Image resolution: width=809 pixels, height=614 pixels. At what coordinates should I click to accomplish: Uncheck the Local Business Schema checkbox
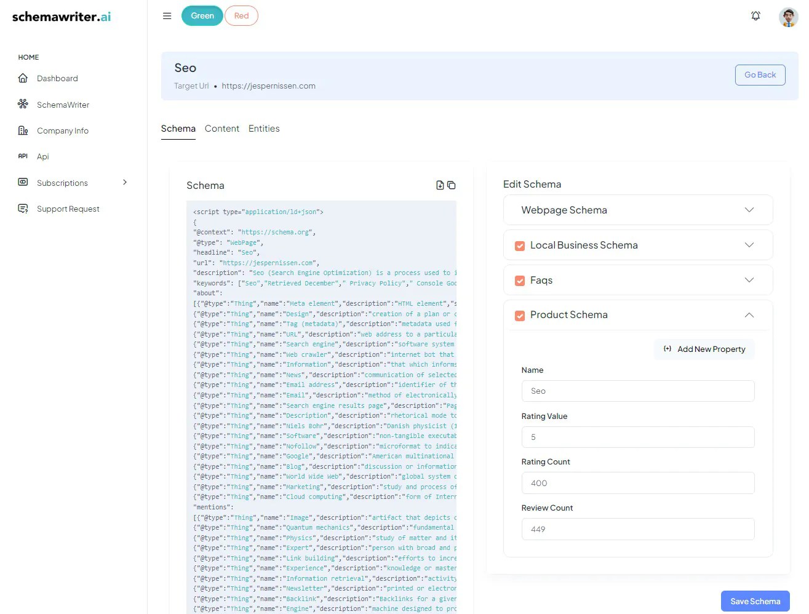click(x=520, y=245)
